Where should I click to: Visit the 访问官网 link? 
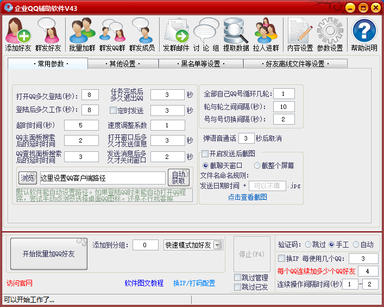pos(20,283)
